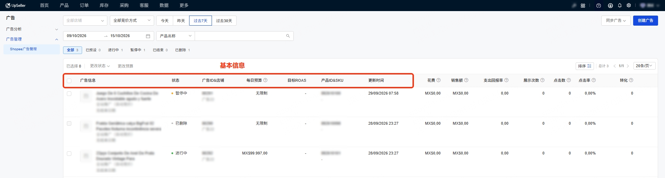Show the 点击率 help tooltip icon

[594, 80]
